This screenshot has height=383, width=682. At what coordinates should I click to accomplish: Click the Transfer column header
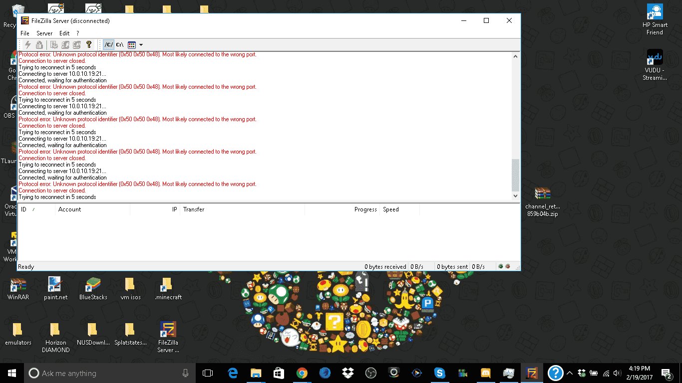click(243, 209)
